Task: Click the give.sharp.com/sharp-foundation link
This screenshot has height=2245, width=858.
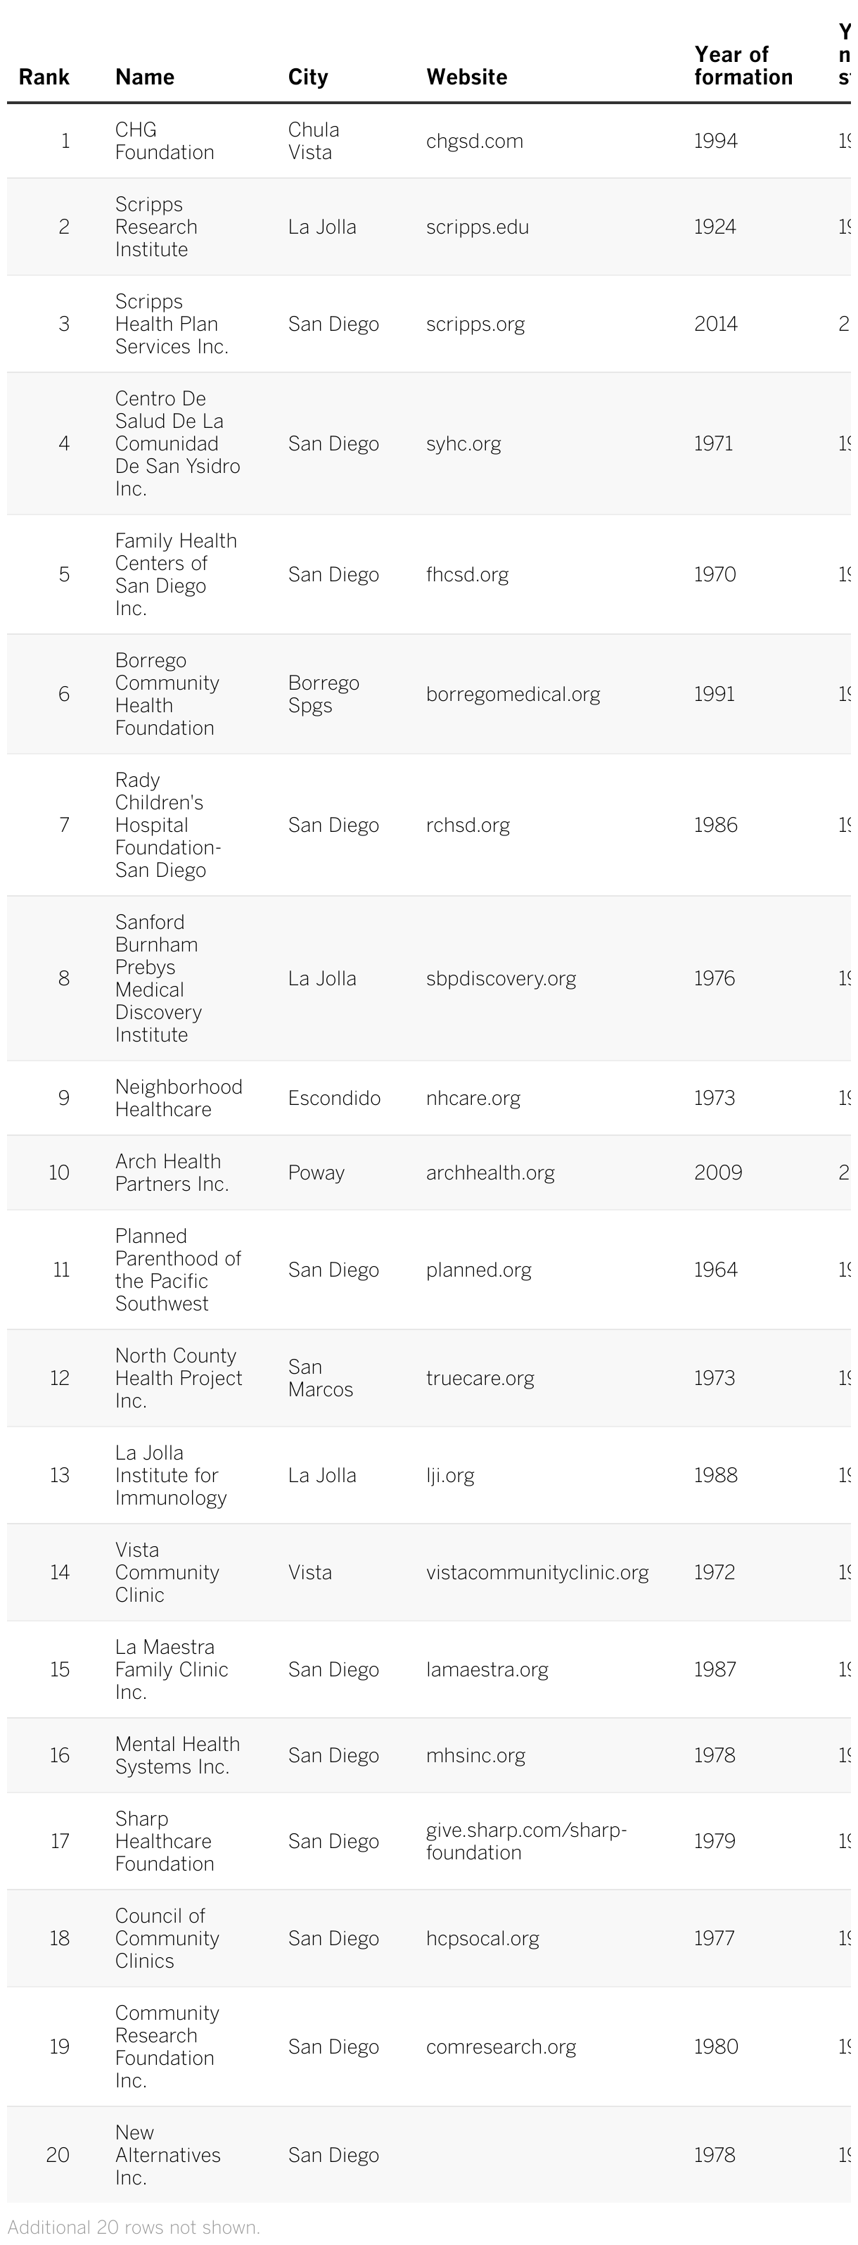Action: pos(525,1840)
